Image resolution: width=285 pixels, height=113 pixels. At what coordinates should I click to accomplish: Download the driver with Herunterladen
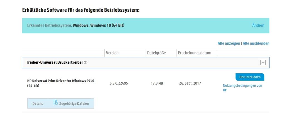(x=250, y=77)
